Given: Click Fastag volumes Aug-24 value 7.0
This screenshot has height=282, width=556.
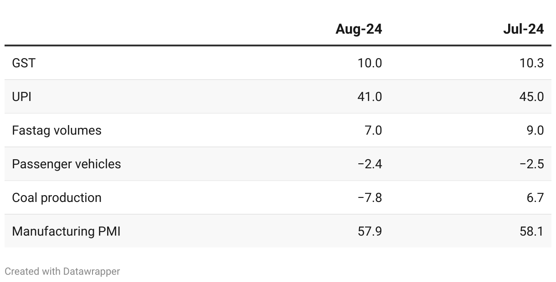Looking at the screenshot, I should (x=373, y=131).
